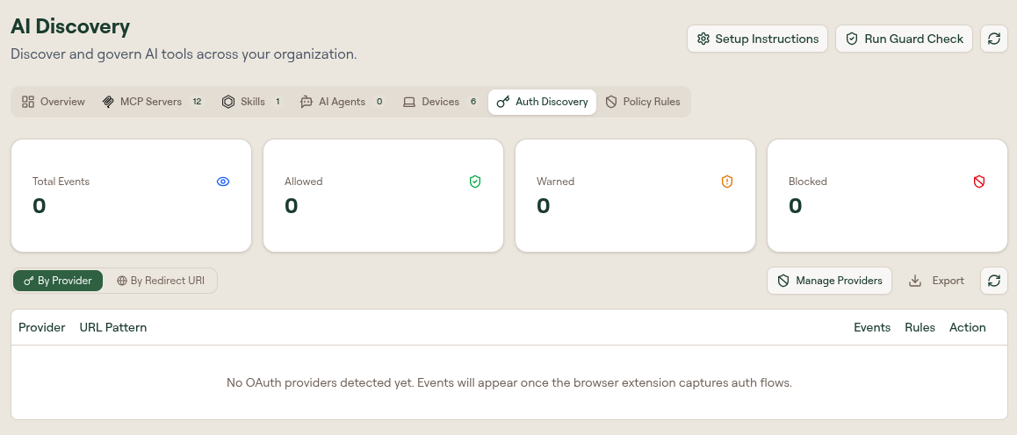
Task: Click the red blocked shield on Blocked card
Action: point(979,182)
